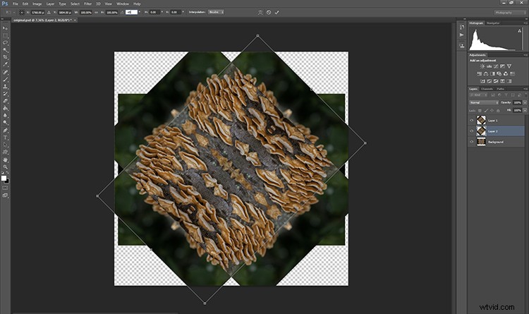The width and height of the screenshot is (529, 314).
Task: Click the rotation angle input field
Action: (131, 12)
